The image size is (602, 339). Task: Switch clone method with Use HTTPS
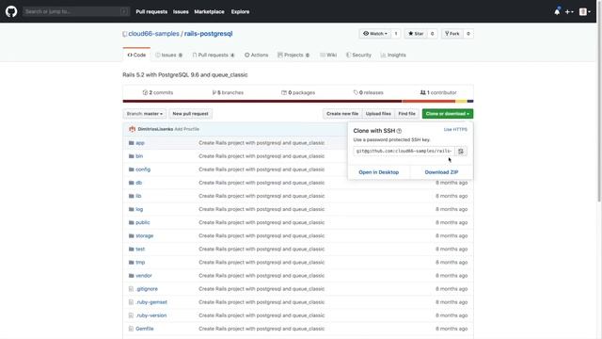click(455, 130)
